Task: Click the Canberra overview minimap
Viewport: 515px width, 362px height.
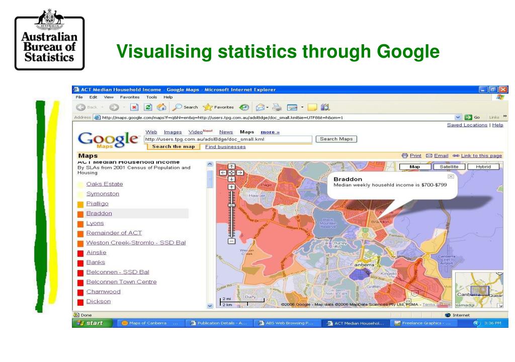Action: click(479, 290)
